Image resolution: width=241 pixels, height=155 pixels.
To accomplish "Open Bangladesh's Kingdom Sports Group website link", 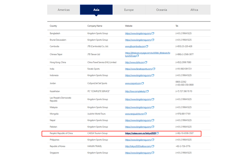I will pyautogui.click(x=138, y=33).
